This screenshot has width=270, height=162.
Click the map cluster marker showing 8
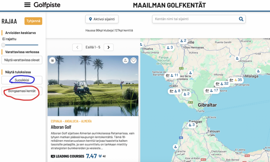pos(175,91)
